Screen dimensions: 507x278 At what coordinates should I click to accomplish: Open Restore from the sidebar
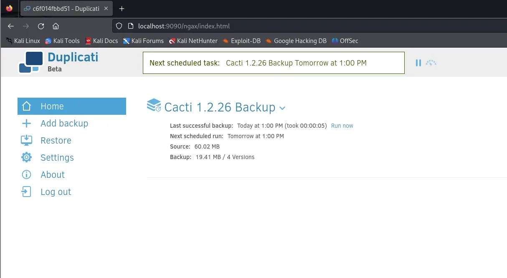[56, 140]
